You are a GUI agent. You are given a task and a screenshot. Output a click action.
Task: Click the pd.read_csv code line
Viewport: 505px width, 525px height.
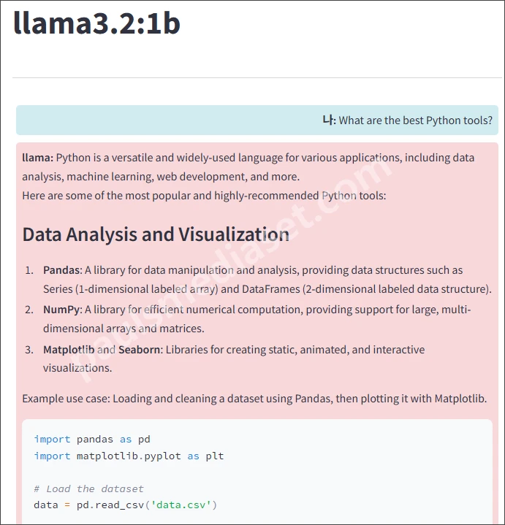point(126,505)
